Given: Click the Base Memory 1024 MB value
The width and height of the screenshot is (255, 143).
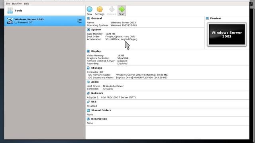Looking at the screenshot, I should [110, 34].
